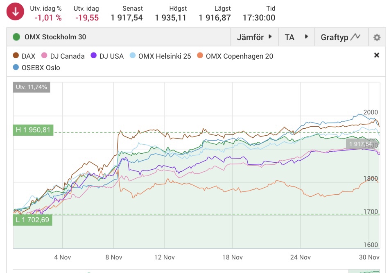
Task: Click the 1 917,54 current price tag
Action: point(360,144)
